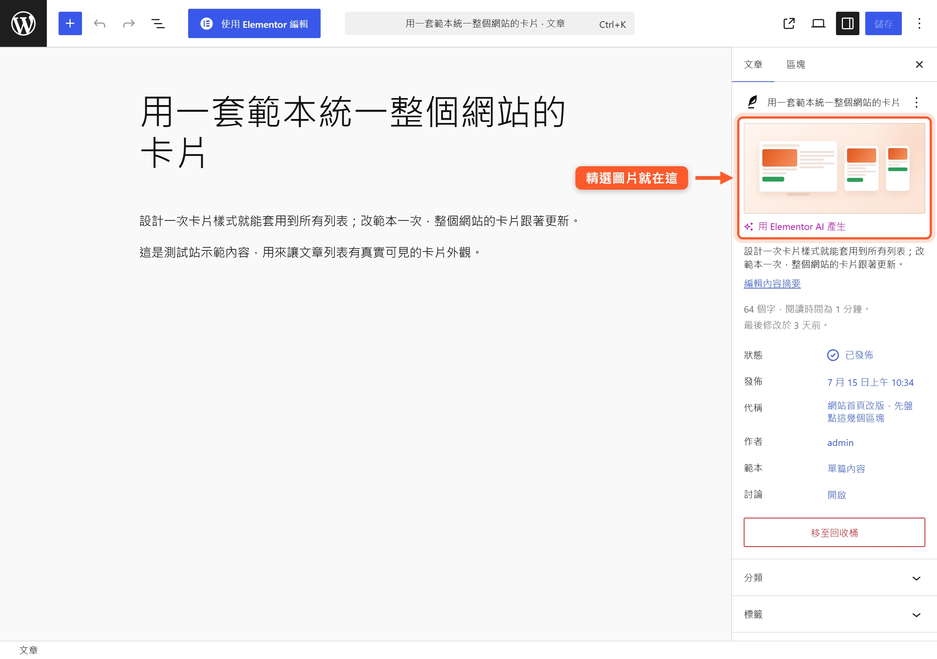Switch to the 文章 tab
Viewport: 937px width, 659px height.
pos(753,64)
